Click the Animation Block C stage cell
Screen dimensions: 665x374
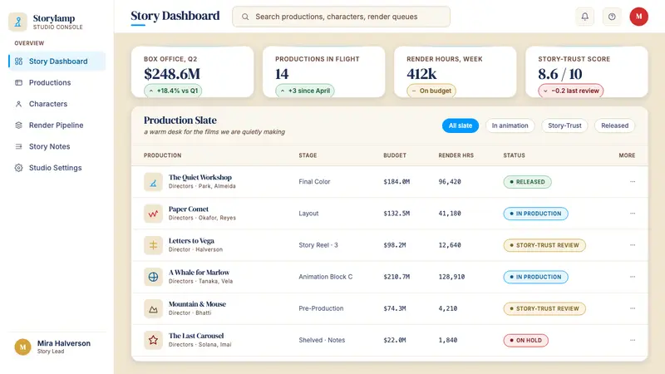pyautogui.click(x=325, y=277)
